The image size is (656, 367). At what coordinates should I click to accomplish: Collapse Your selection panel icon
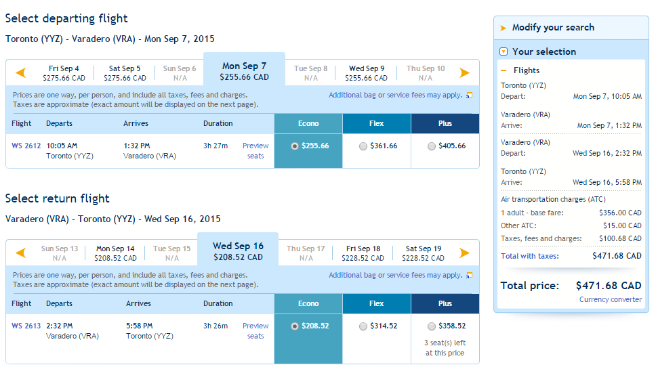[504, 51]
